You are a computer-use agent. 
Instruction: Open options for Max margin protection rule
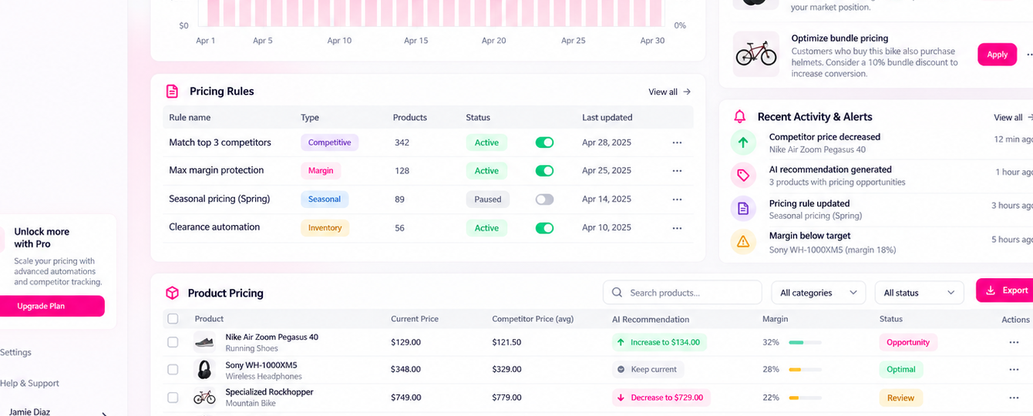(x=677, y=171)
